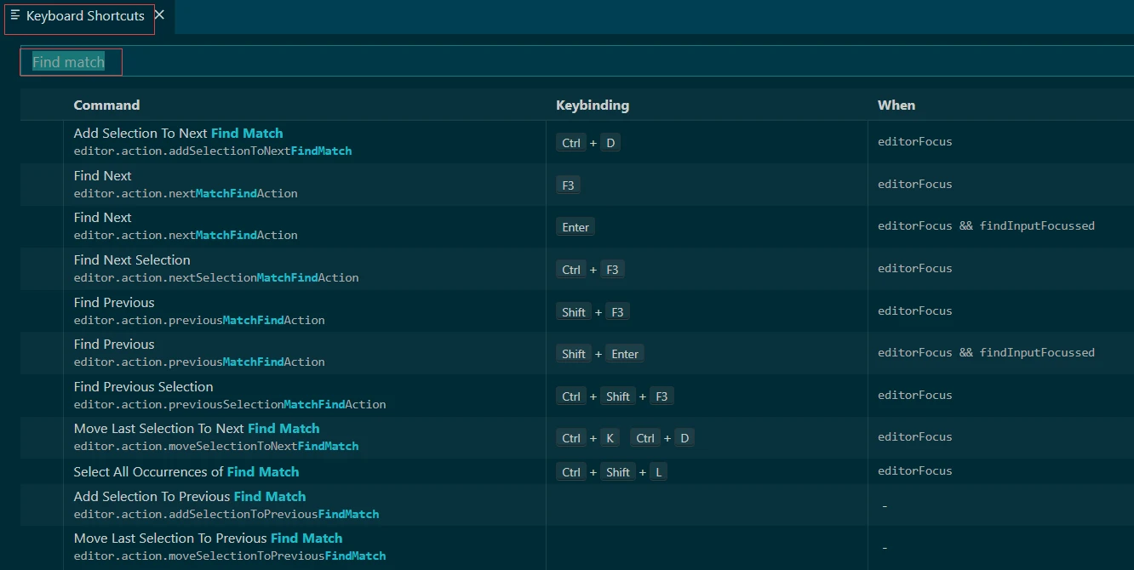Click the Ctrl + F3 keybinding of Find Next Selection
Screen dimensions: 1134x570
coord(590,270)
